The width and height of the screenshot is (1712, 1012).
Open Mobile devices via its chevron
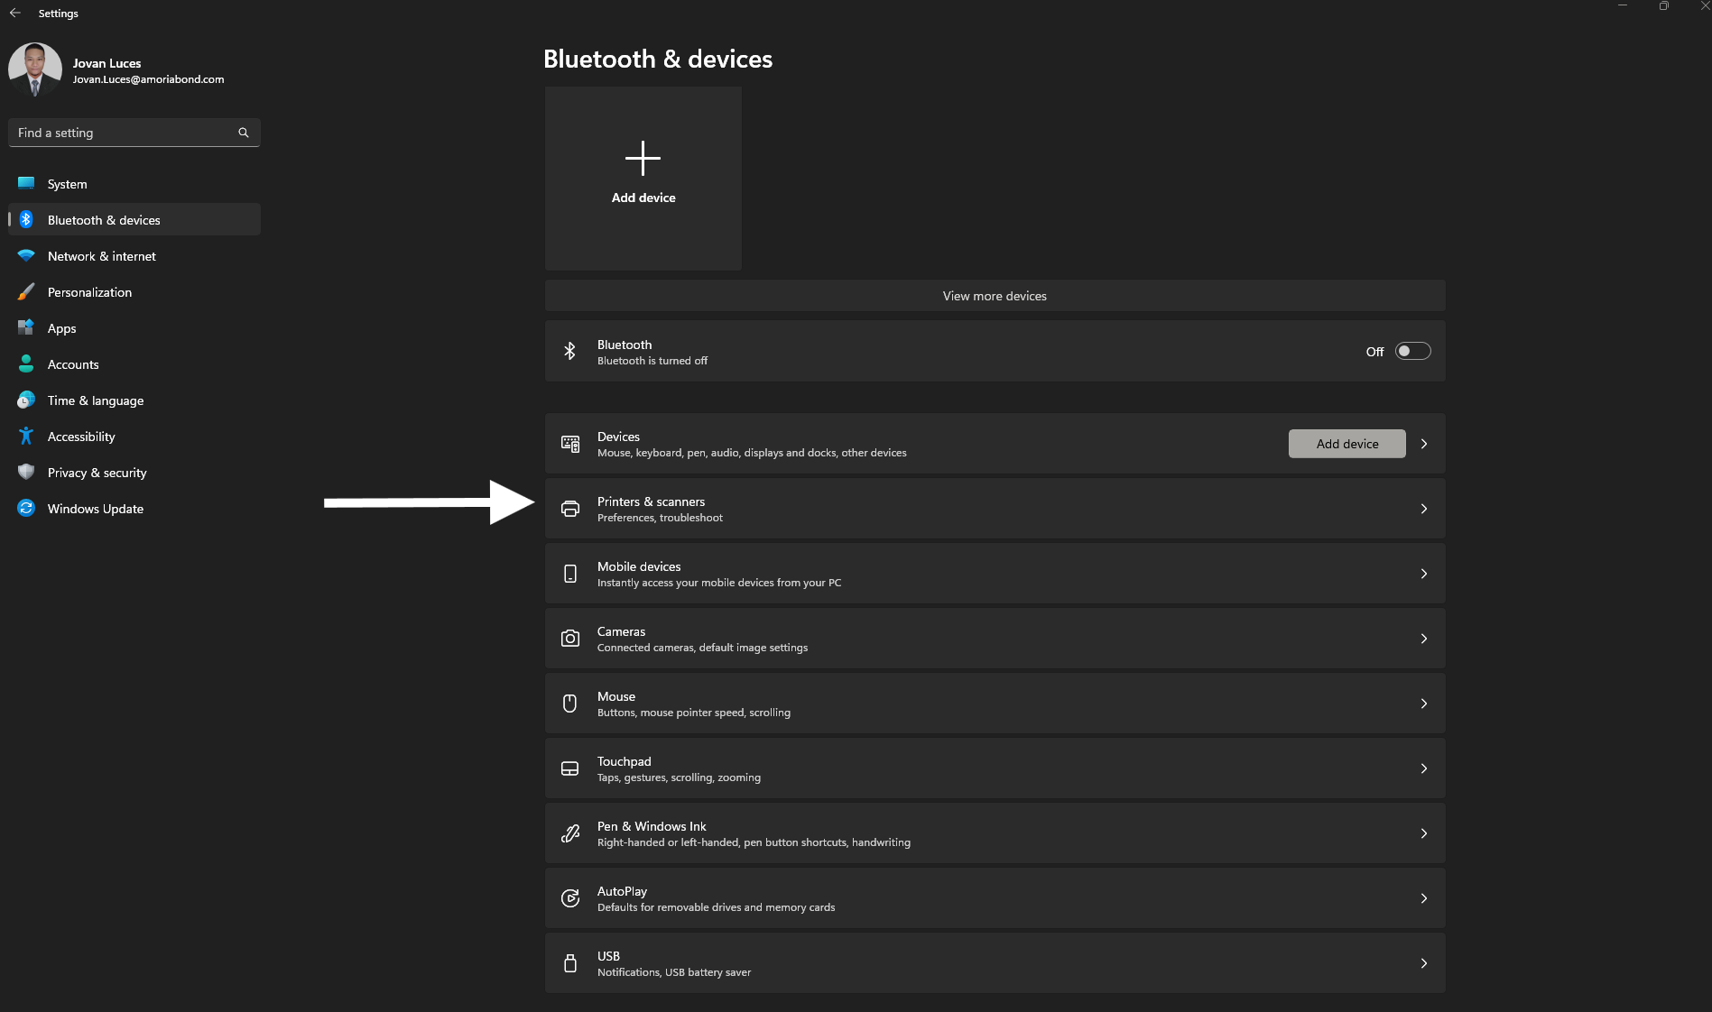coord(1424,574)
